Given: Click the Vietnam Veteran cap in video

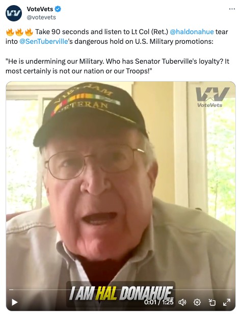Looking at the screenshot, I should pos(90,113).
